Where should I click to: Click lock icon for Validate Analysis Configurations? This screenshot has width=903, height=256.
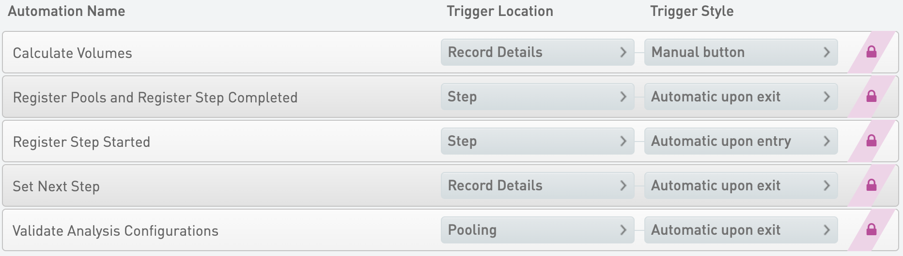pyautogui.click(x=872, y=229)
